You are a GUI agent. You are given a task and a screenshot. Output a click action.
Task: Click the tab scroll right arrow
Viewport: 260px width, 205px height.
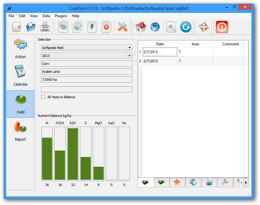pos(246,182)
